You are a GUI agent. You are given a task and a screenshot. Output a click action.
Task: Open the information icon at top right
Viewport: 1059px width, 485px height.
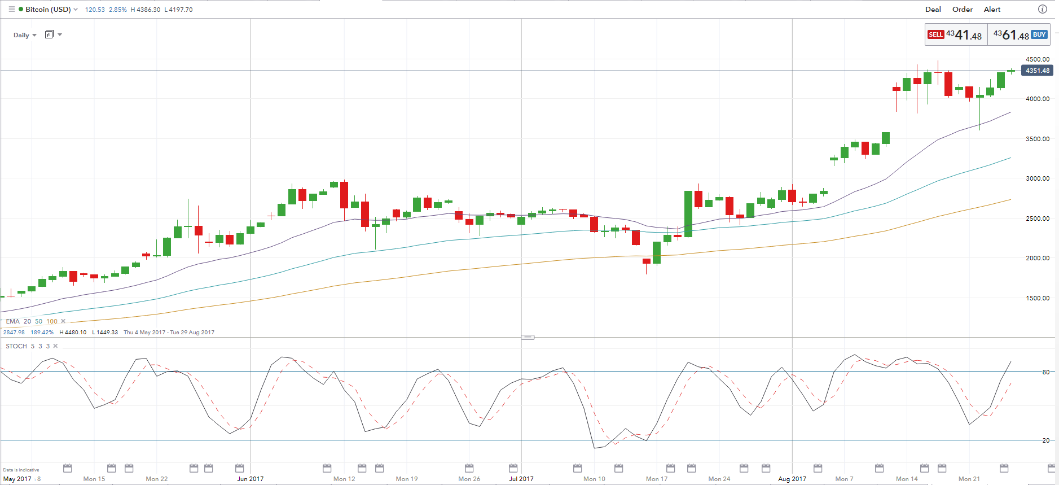[1043, 9]
